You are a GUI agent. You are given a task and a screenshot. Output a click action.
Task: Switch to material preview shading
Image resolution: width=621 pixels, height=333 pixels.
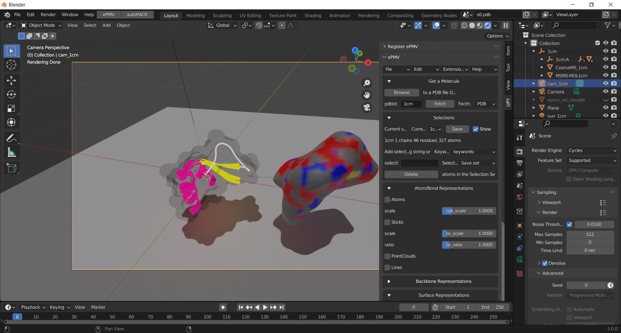pyautogui.click(x=480, y=25)
